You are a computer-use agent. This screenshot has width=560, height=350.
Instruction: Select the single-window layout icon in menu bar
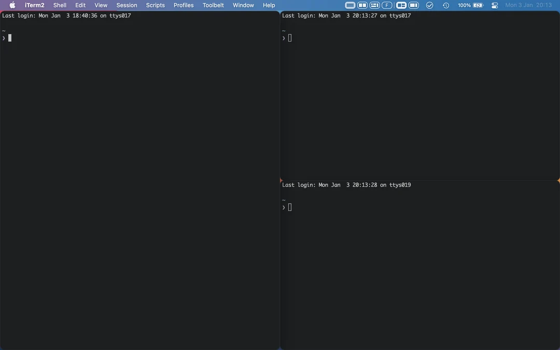(349, 5)
